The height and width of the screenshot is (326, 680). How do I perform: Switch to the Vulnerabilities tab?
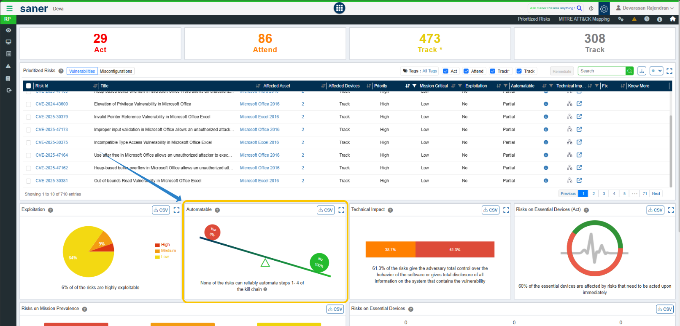pyautogui.click(x=82, y=71)
